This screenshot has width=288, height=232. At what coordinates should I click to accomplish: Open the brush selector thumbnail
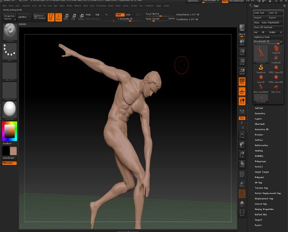tap(10, 32)
